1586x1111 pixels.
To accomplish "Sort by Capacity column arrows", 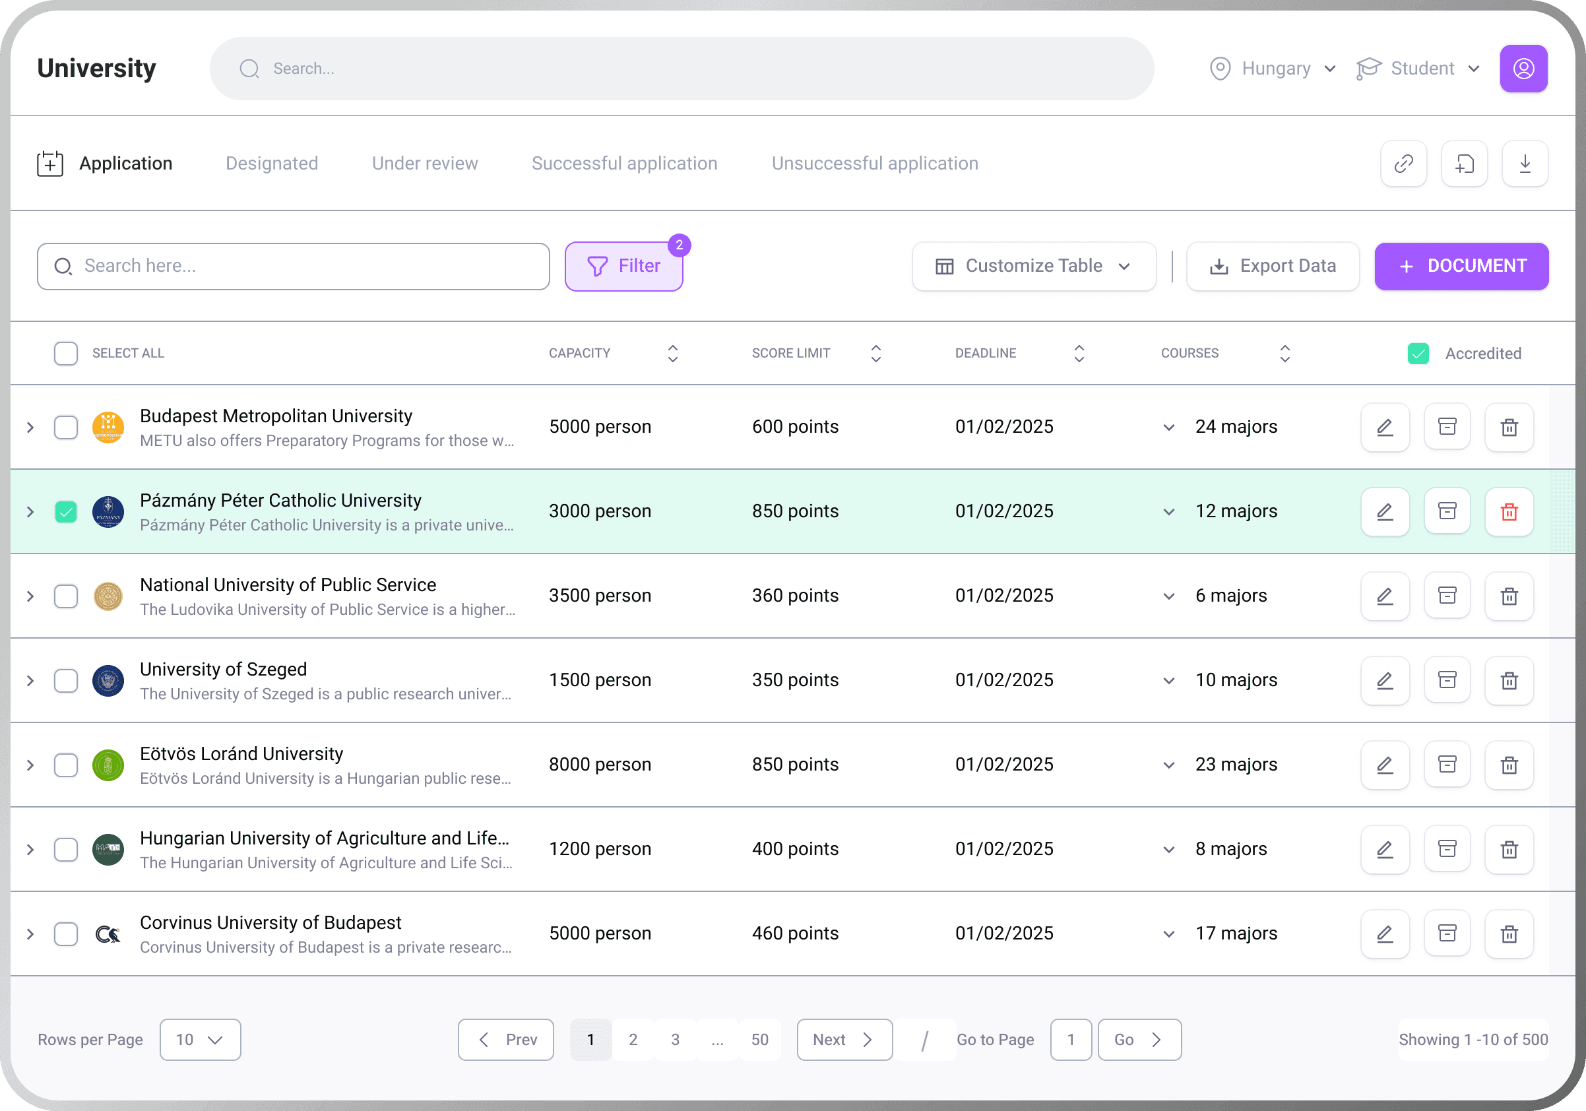I will pyautogui.click(x=672, y=353).
